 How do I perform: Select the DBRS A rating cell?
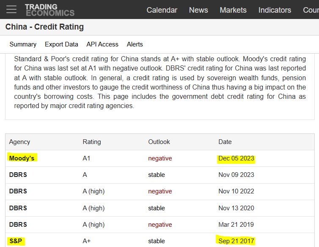[x=85, y=175]
